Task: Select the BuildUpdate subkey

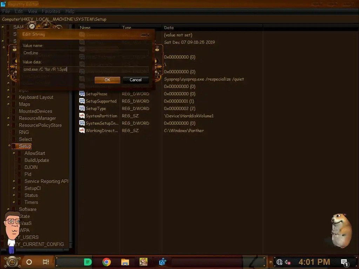Action: point(36,160)
